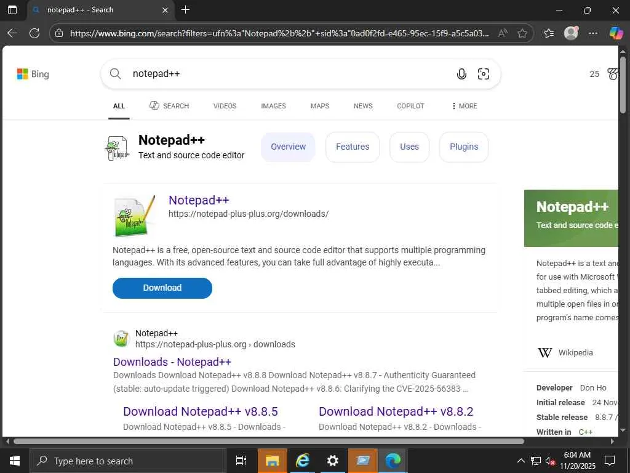Select the ALL results tab
This screenshot has height=473, width=630.
(x=119, y=106)
